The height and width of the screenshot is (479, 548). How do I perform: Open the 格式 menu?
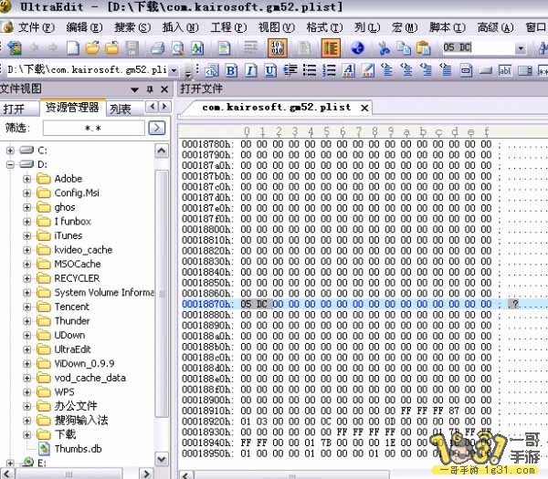(324, 27)
